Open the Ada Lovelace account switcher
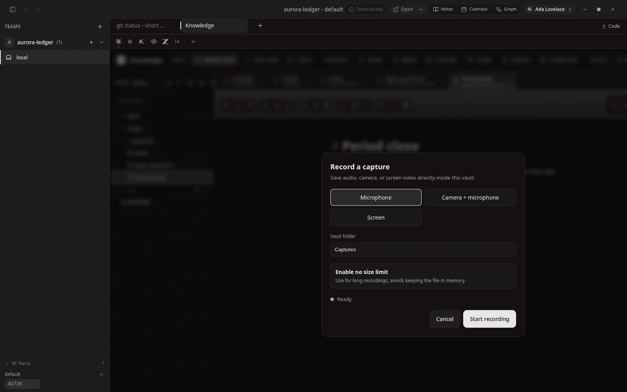Screen dimensions: 627x392 [549, 9]
